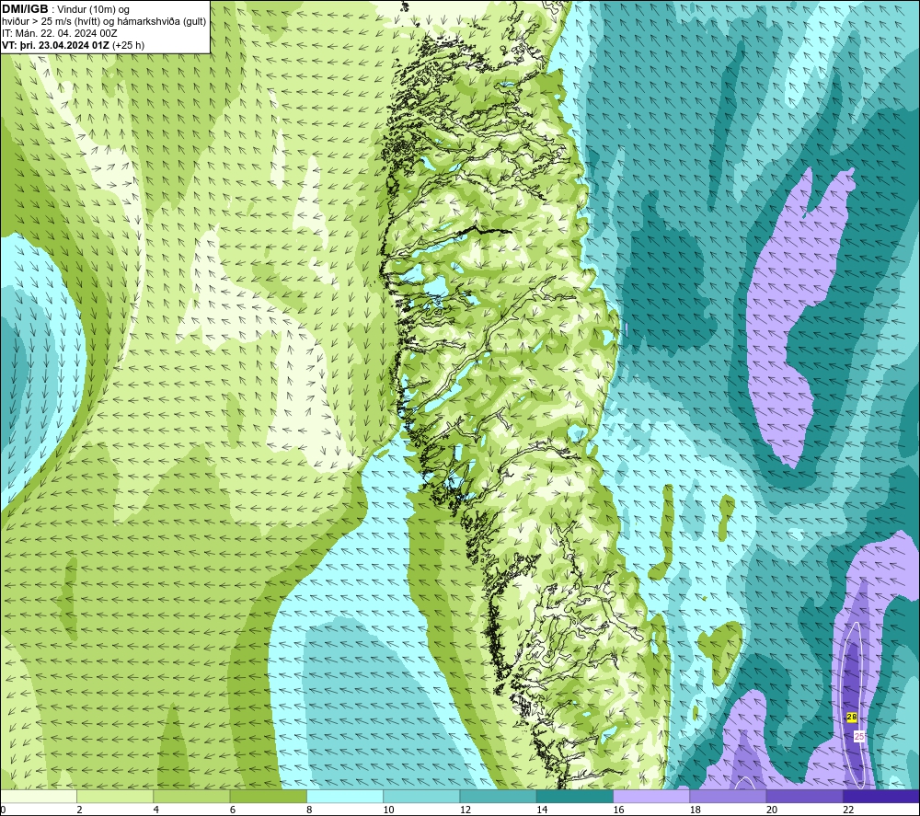Click the '6' scale tick label

point(233,810)
